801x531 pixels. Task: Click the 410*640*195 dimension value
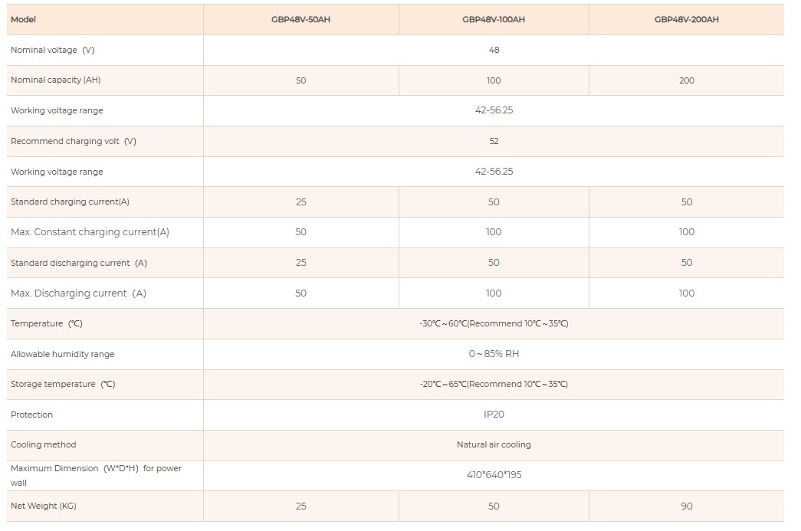494,475
